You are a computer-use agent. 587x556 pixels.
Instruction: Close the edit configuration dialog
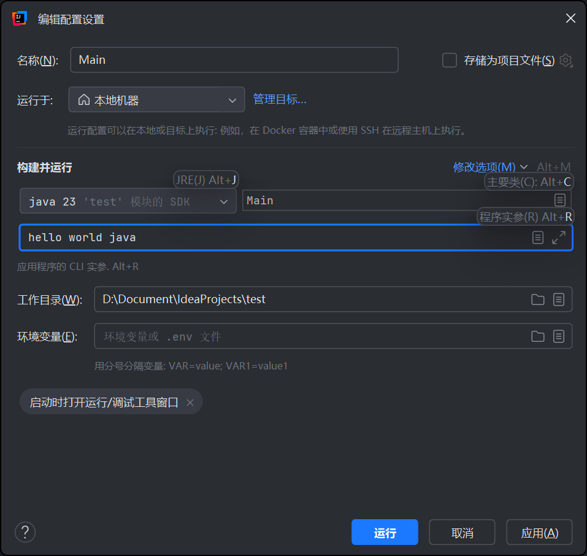(570, 18)
